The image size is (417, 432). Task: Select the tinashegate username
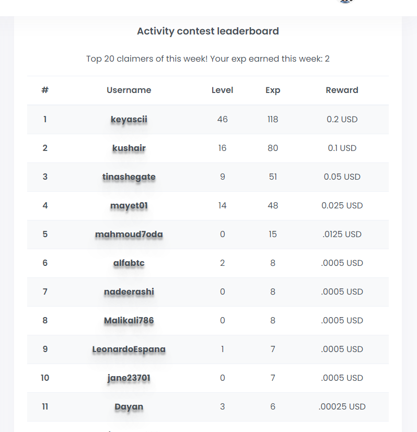[129, 177]
